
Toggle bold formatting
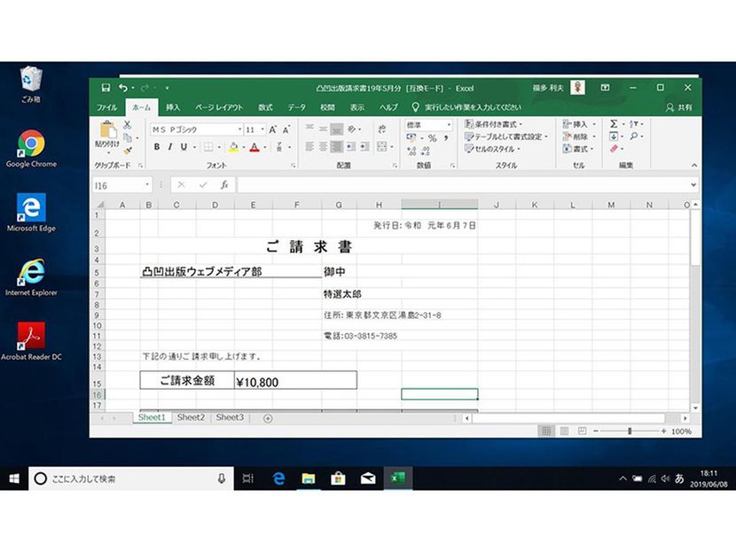[157, 147]
